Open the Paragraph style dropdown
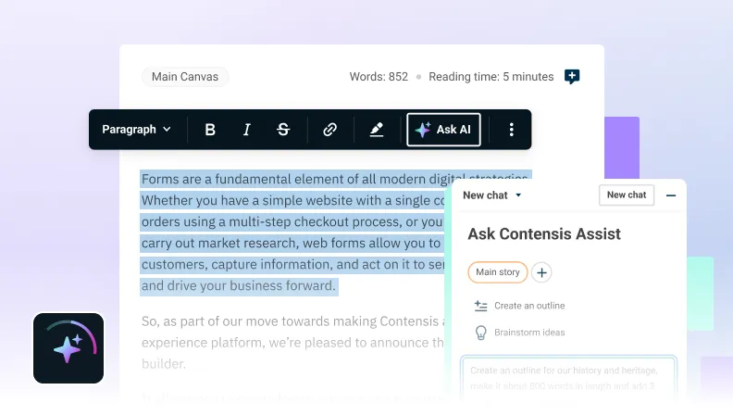The width and height of the screenshot is (733, 415). (136, 130)
